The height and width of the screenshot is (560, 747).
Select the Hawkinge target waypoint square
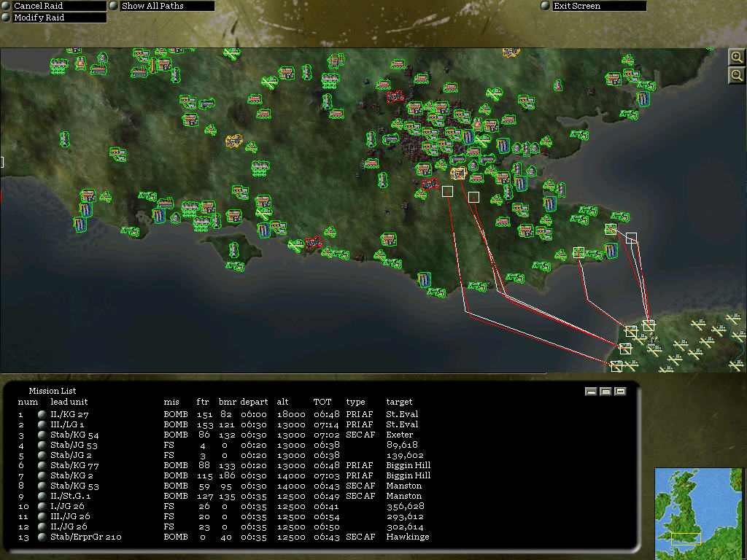(578, 252)
